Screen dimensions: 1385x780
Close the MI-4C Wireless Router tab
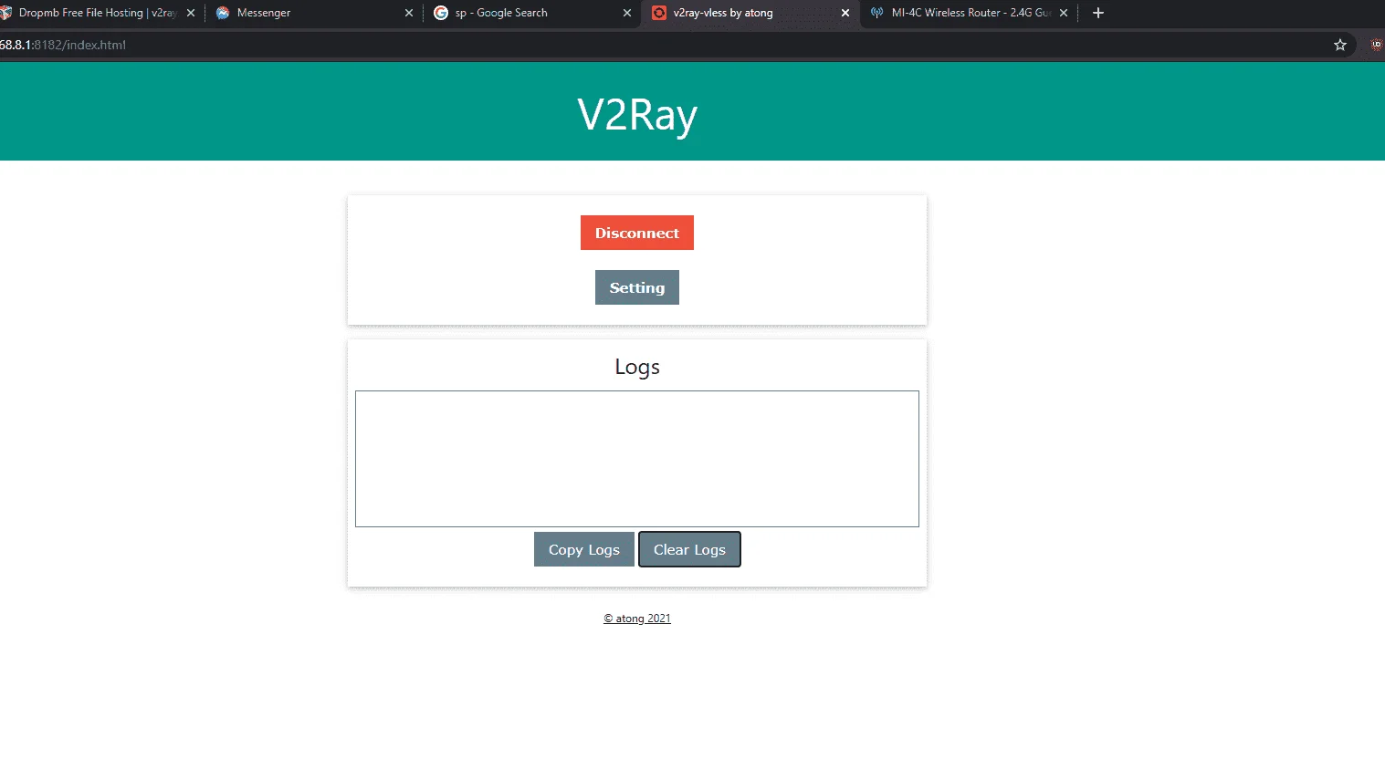click(1064, 13)
